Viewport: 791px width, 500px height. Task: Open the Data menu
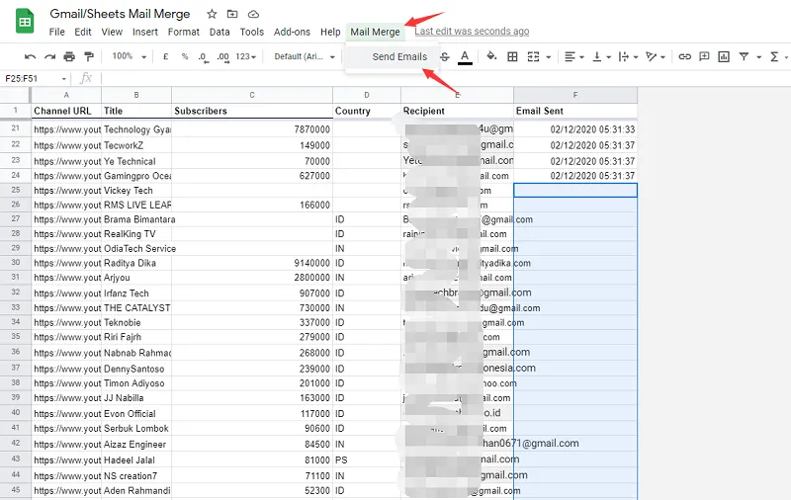pos(220,32)
